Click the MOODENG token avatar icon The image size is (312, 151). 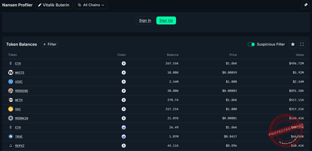pyautogui.click(x=10, y=91)
